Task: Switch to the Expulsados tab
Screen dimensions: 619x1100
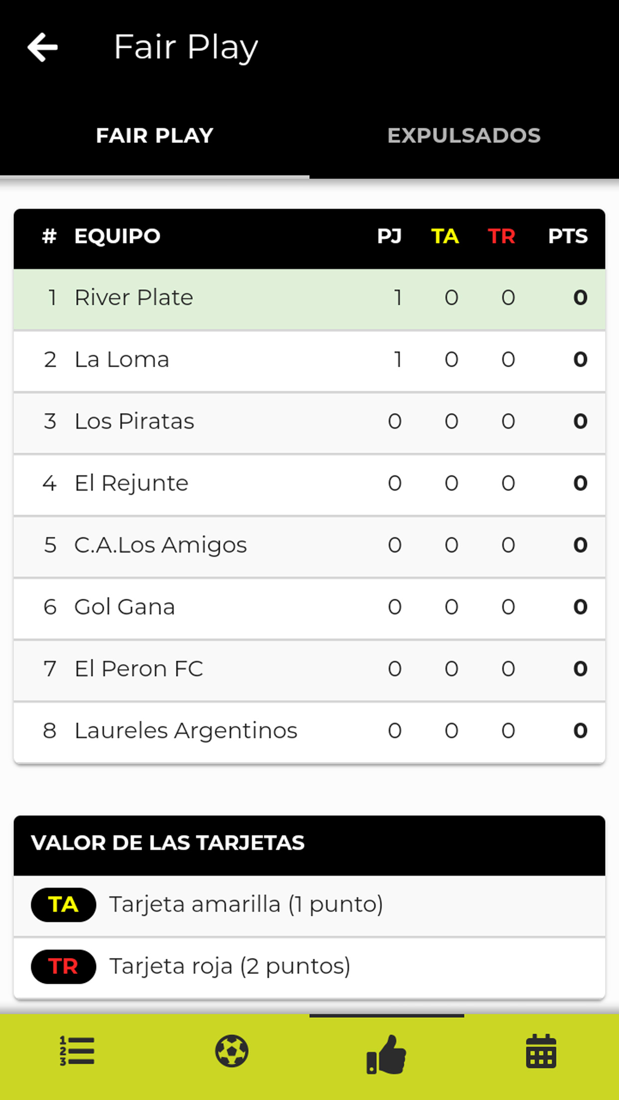Action: tap(464, 136)
